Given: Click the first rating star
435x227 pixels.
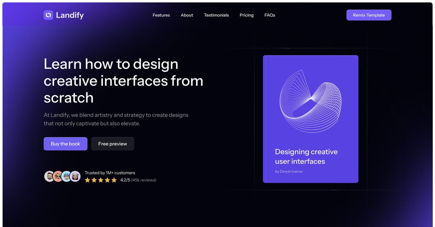Looking at the screenshot, I should click(87, 180).
